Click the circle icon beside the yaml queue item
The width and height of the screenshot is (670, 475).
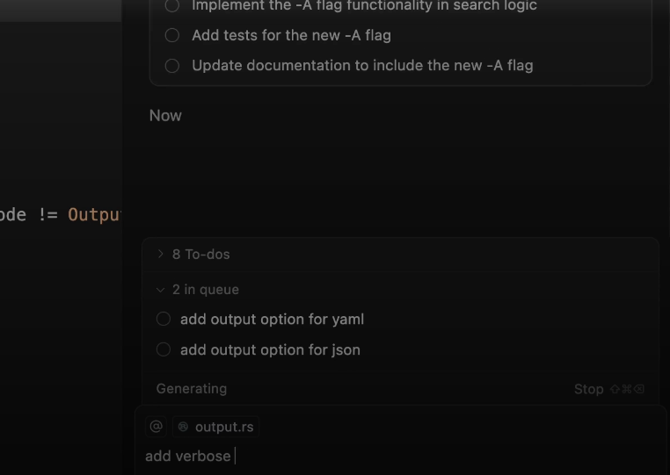164,319
